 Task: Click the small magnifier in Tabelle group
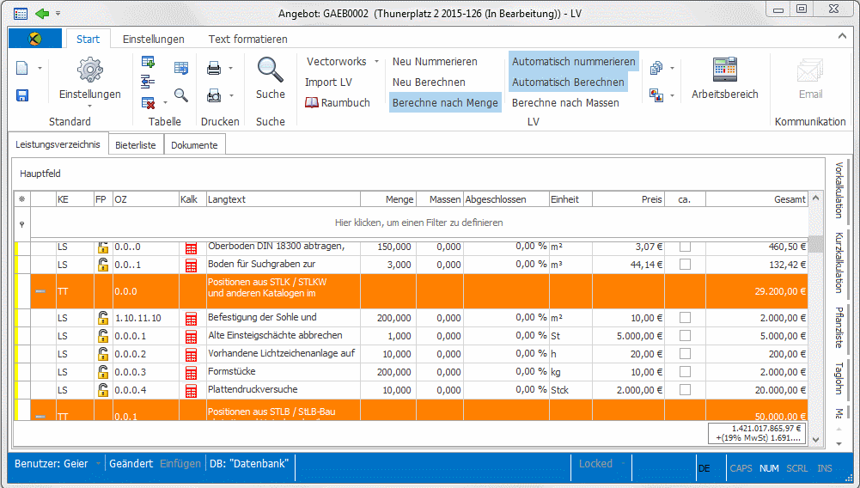click(x=181, y=95)
